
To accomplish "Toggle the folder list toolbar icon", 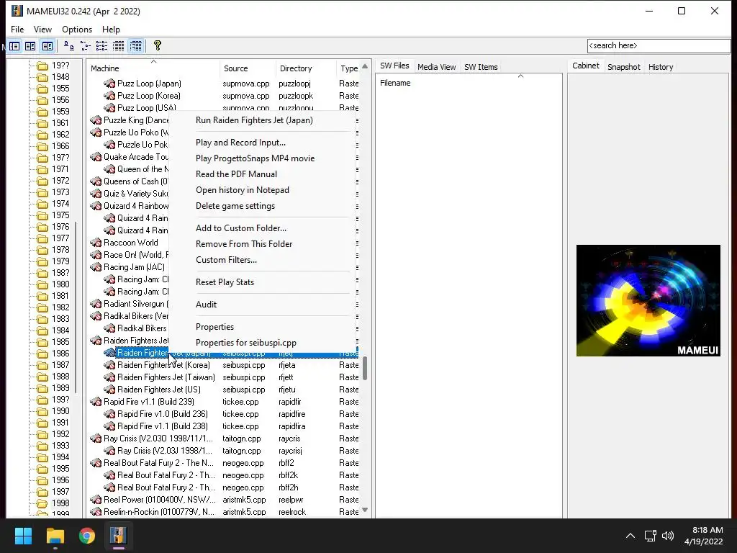I will tap(14, 46).
